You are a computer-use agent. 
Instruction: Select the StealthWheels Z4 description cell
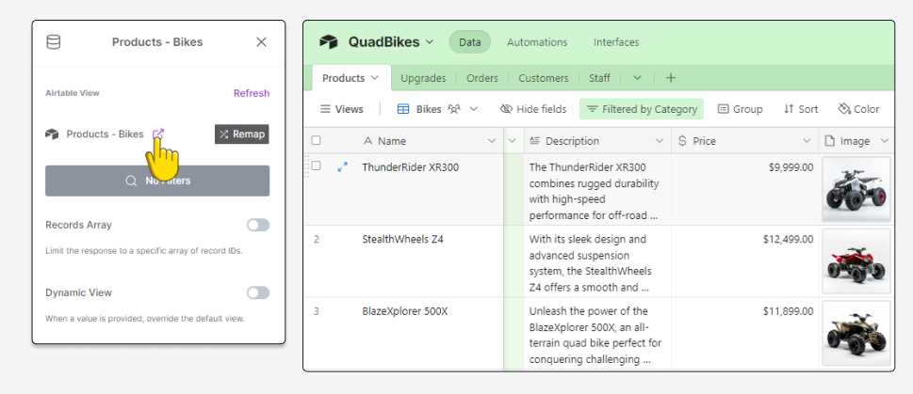pos(597,261)
